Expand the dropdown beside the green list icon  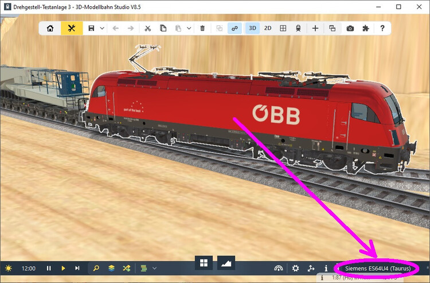[154, 268]
